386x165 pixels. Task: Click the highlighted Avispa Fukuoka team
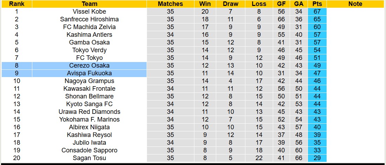[89, 73]
